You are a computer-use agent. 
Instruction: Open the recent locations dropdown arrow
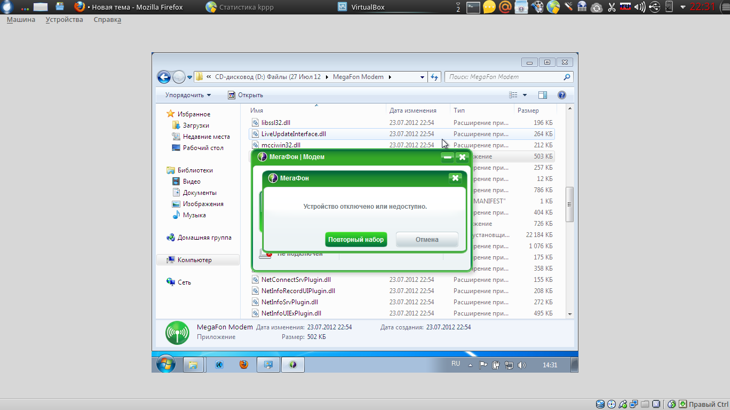tap(189, 77)
